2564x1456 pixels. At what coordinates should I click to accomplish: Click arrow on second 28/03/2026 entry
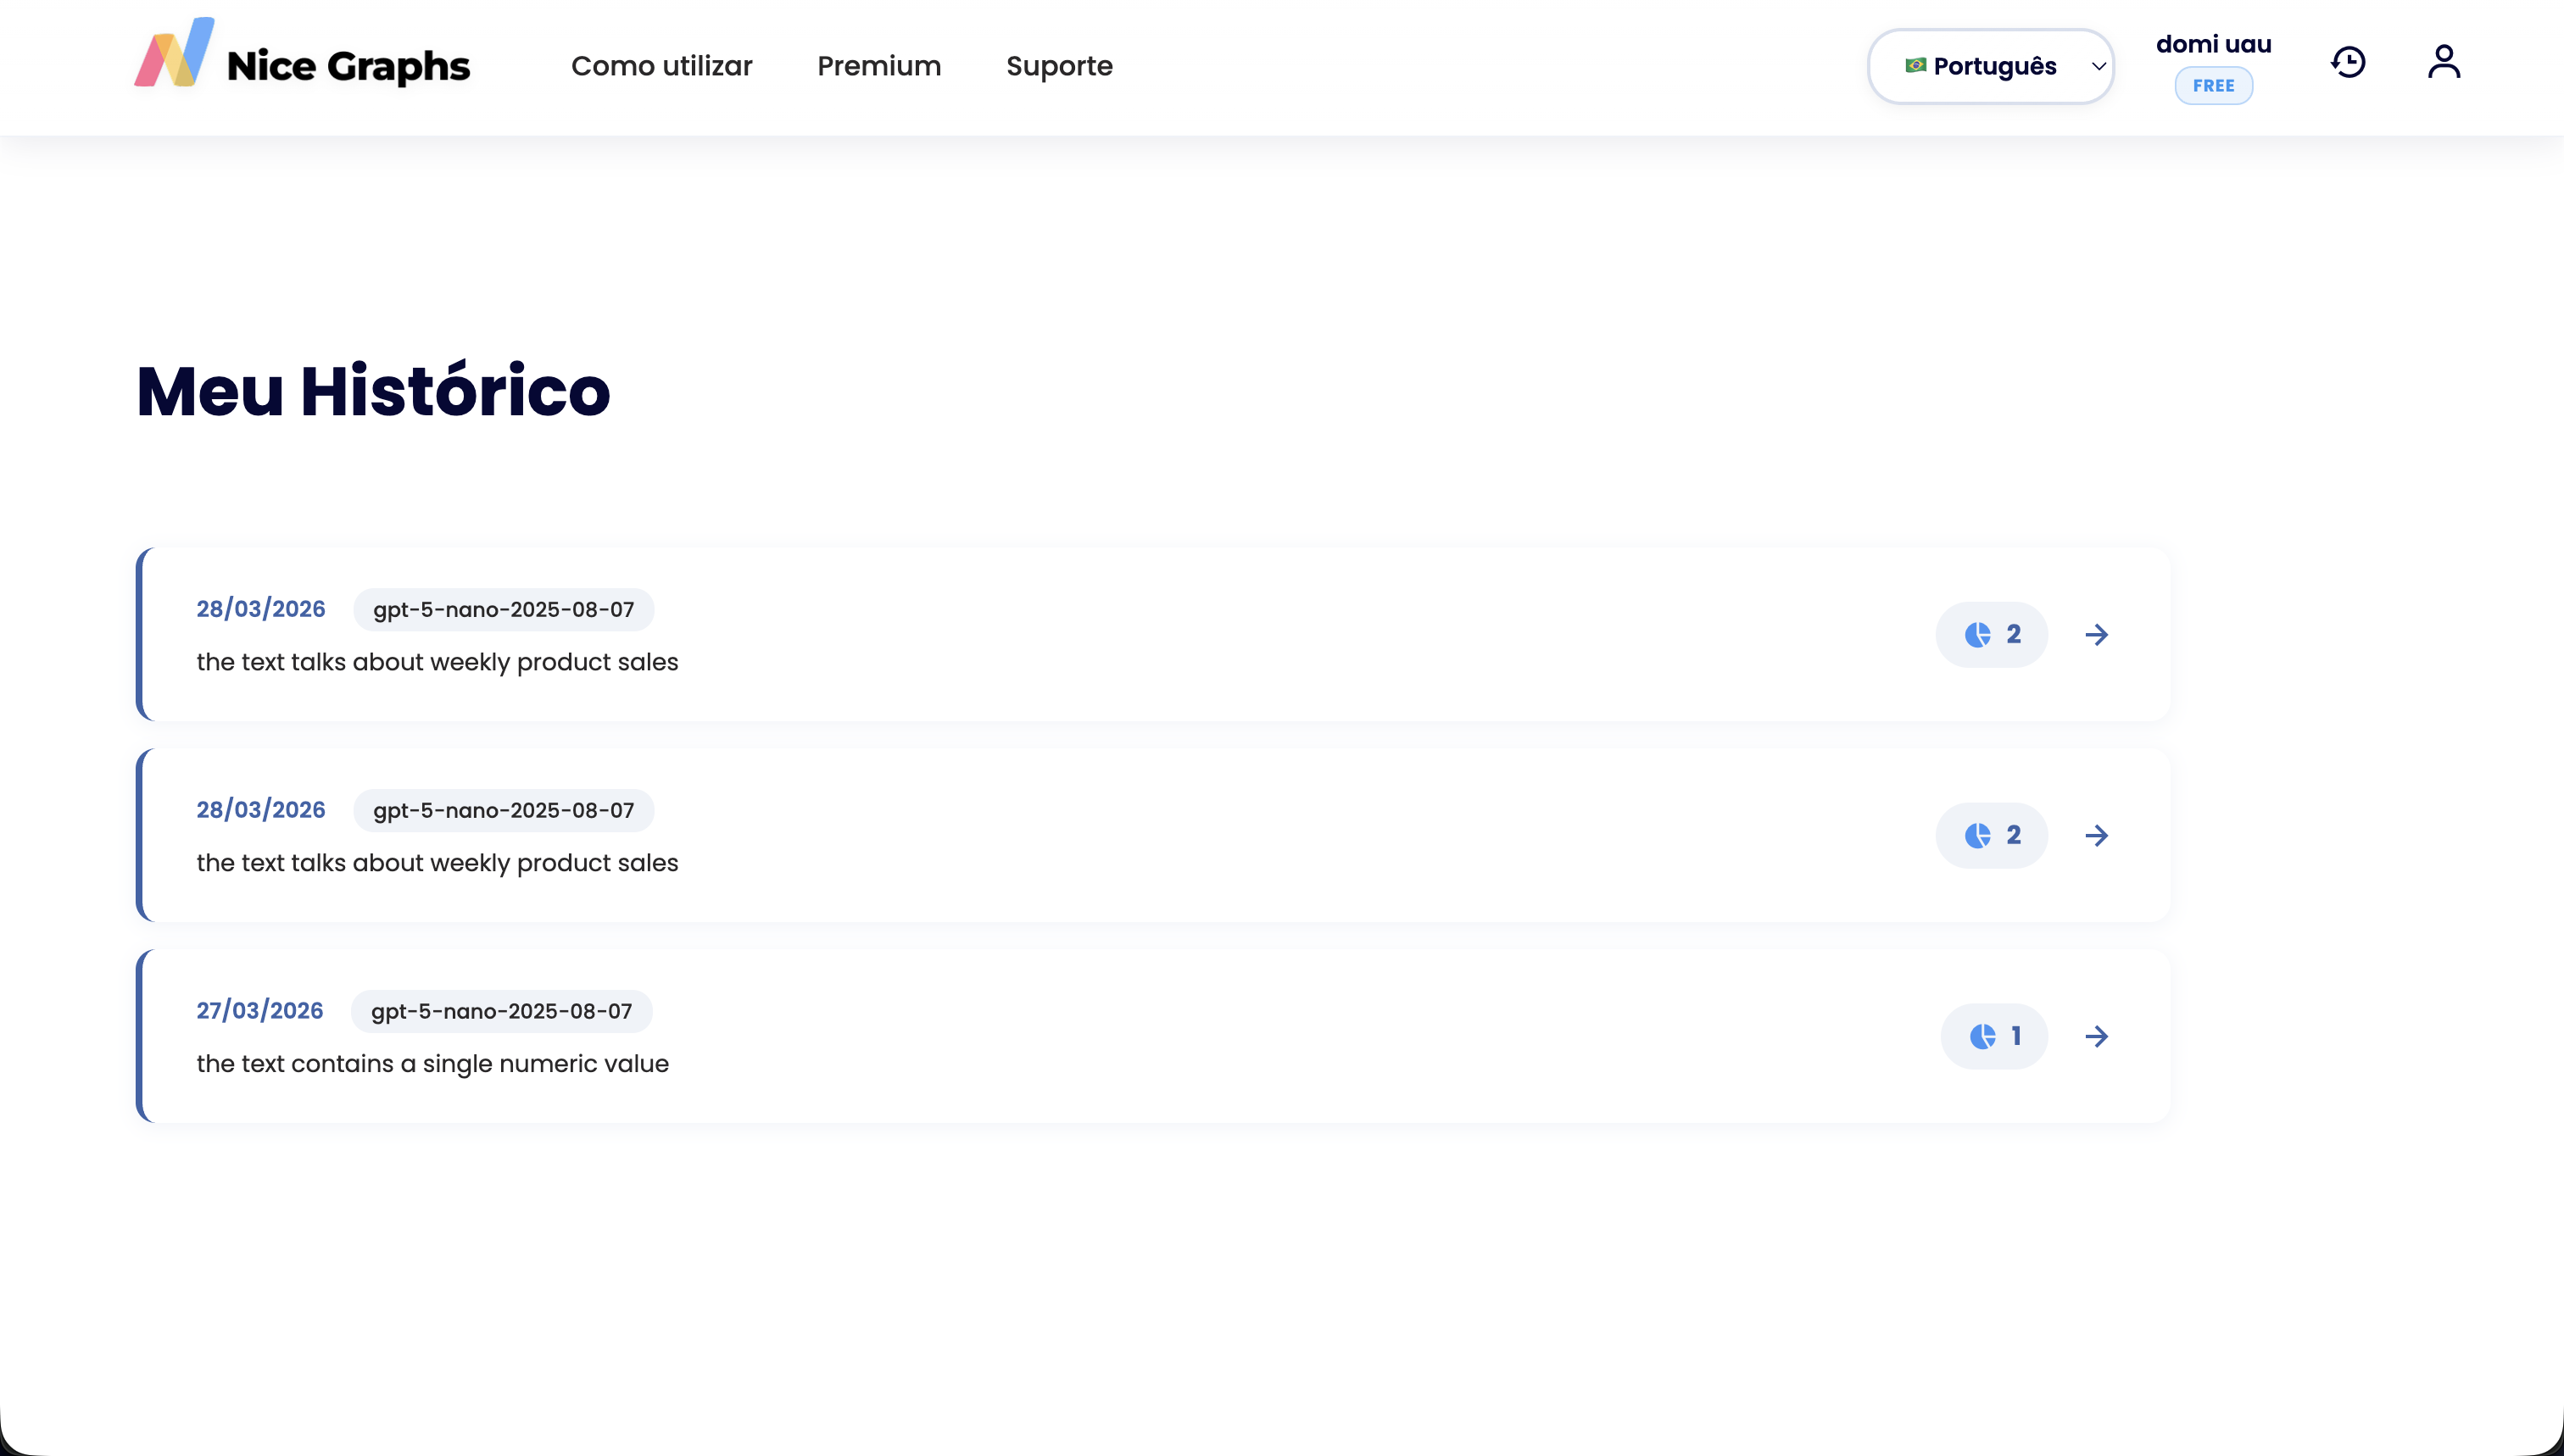tap(2096, 836)
